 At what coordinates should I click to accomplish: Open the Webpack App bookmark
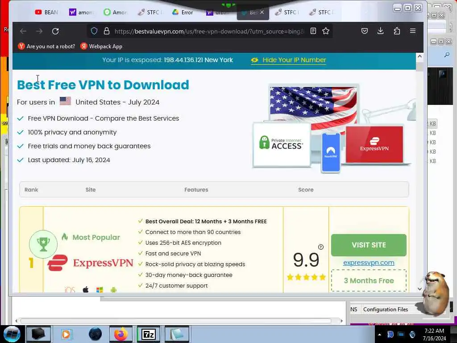[x=101, y=46]
